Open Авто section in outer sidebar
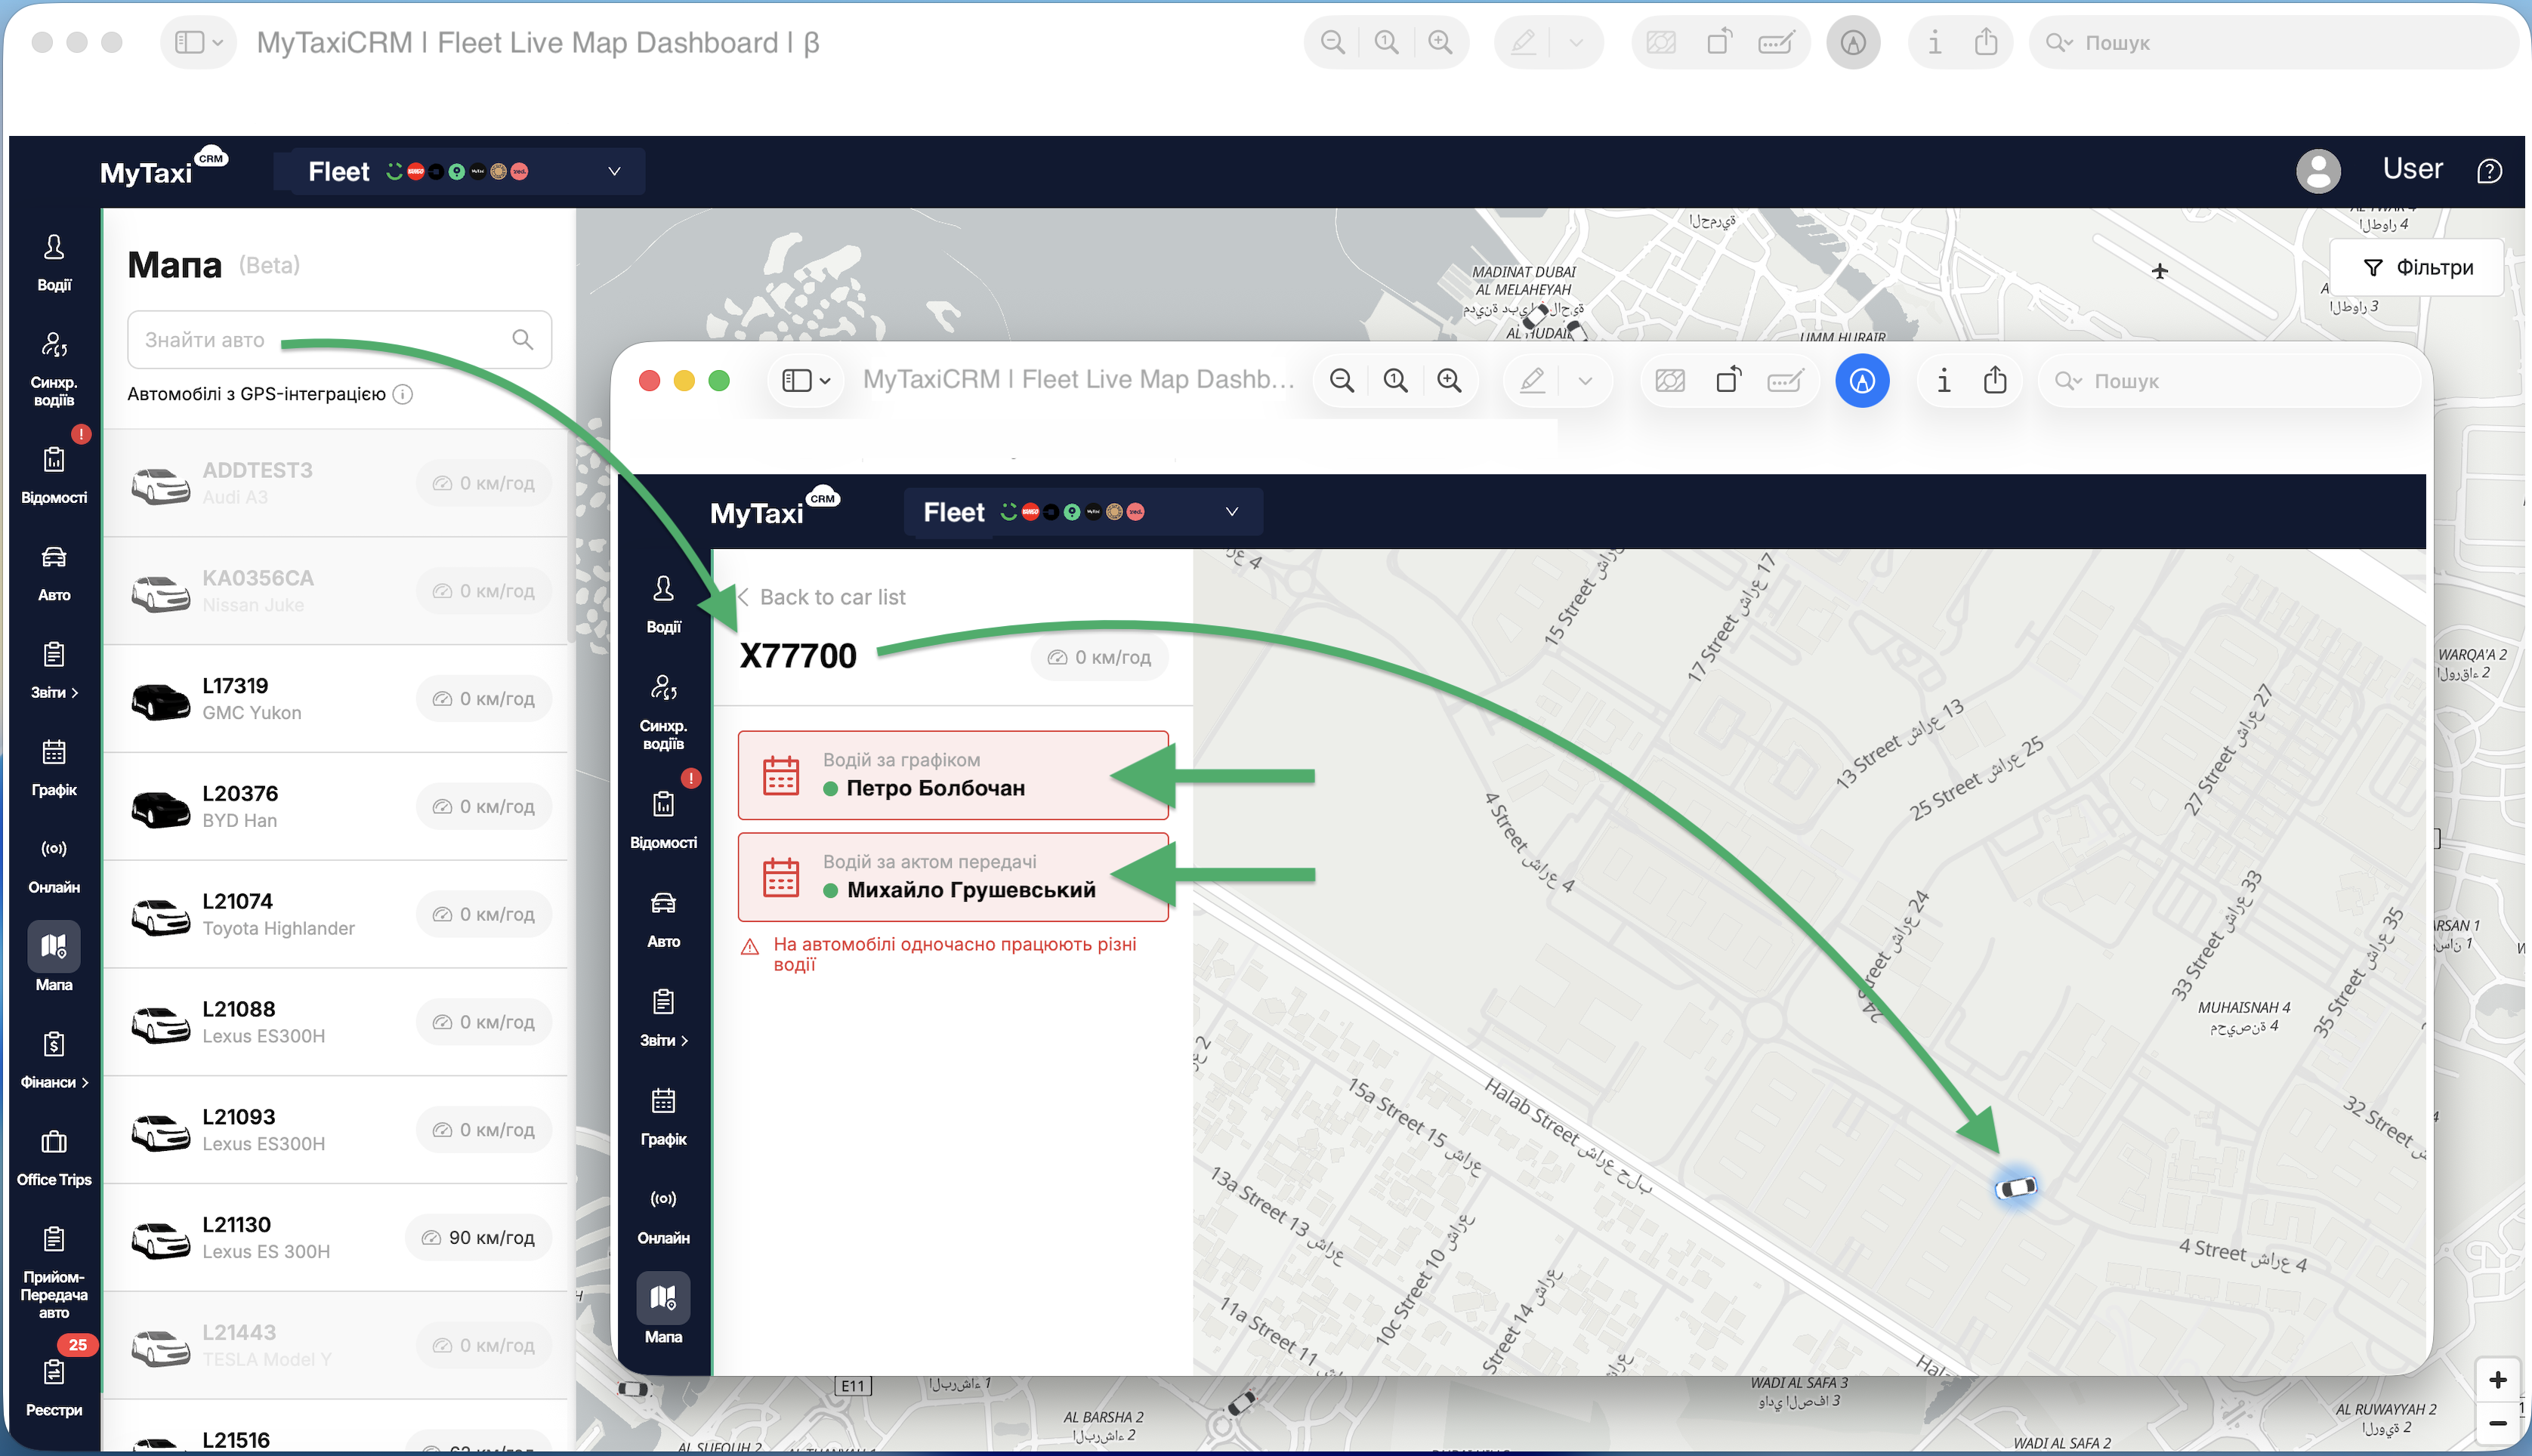 click(x=54, y=573)
